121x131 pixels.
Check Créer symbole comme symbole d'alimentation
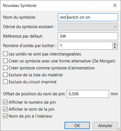coord(5,68)
